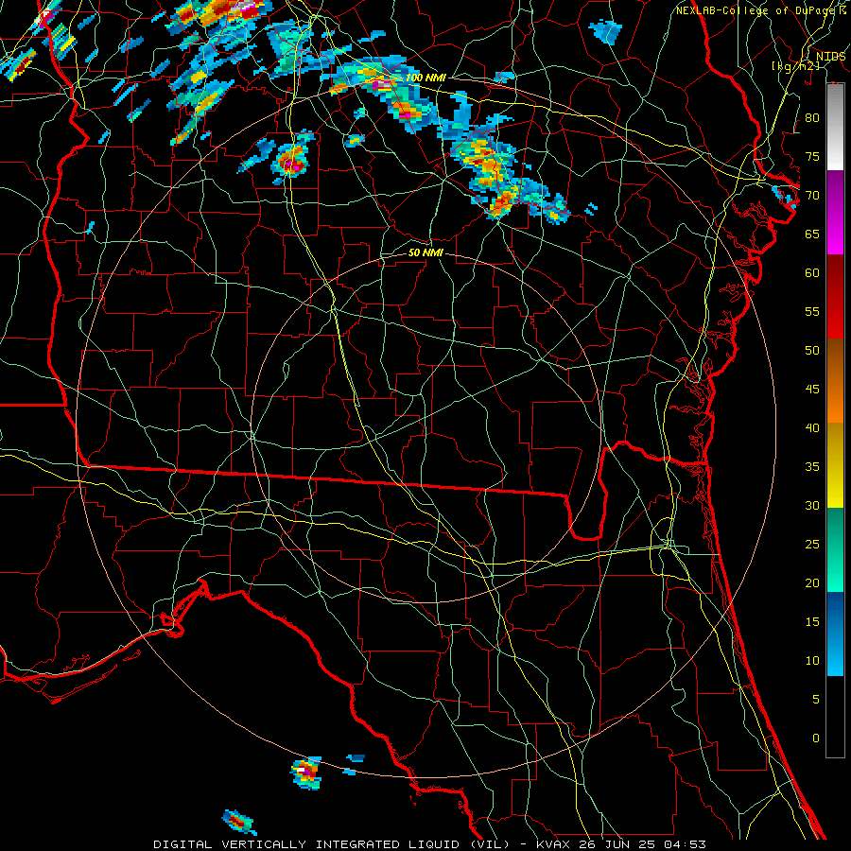This screenshot has height=851, width=851.
Task: Pick the yellow segment of the color legend
Action: (835, 465)
